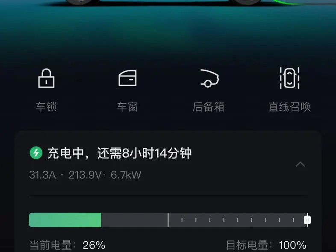This screenshot has width=336, height=252.
Task: Tap the car window icon for 车窗
Action: coord(127,78)
